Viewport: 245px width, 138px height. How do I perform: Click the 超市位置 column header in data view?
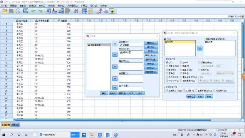tap(22, 21)
